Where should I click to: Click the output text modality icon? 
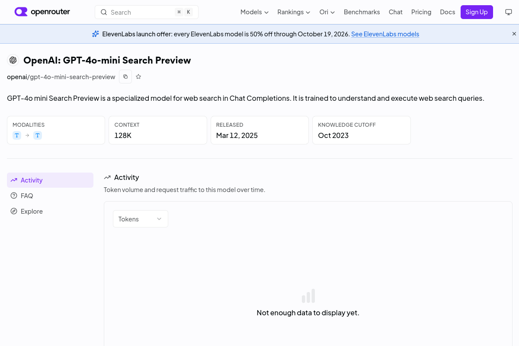pyautogui.click(x=38, y=135)
